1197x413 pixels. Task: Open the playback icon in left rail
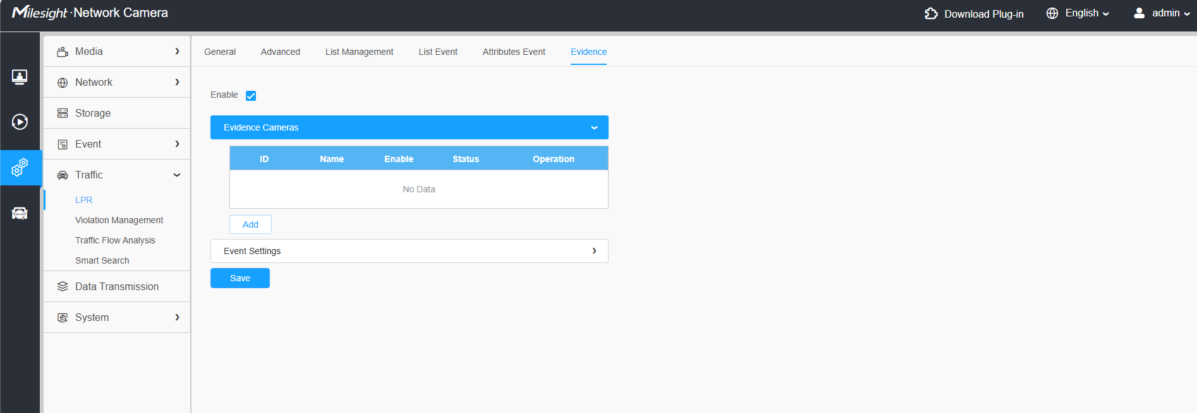[x=20, y=122]
